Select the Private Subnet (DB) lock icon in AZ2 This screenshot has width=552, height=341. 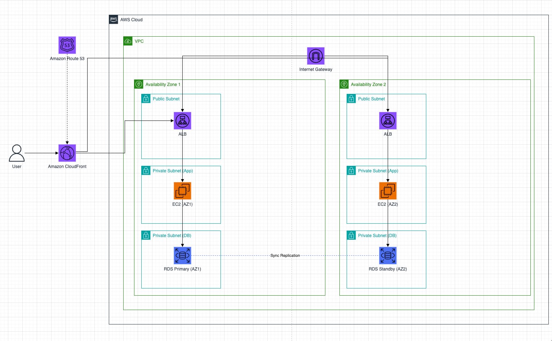click(x=351, y=235)
